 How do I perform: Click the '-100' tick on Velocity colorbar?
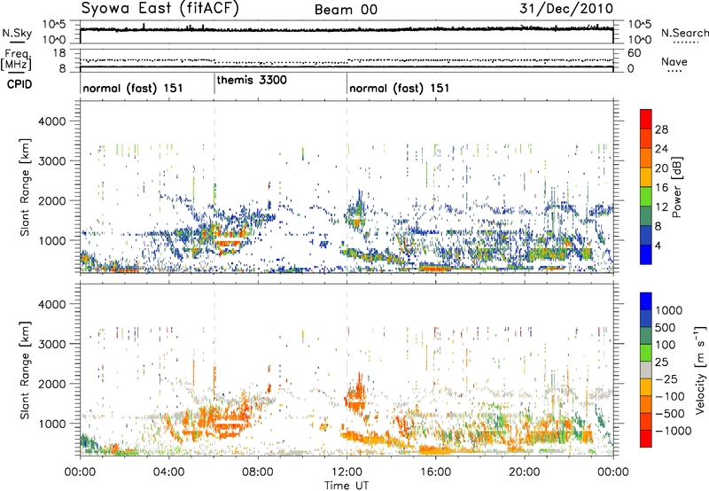coord(670,396)
